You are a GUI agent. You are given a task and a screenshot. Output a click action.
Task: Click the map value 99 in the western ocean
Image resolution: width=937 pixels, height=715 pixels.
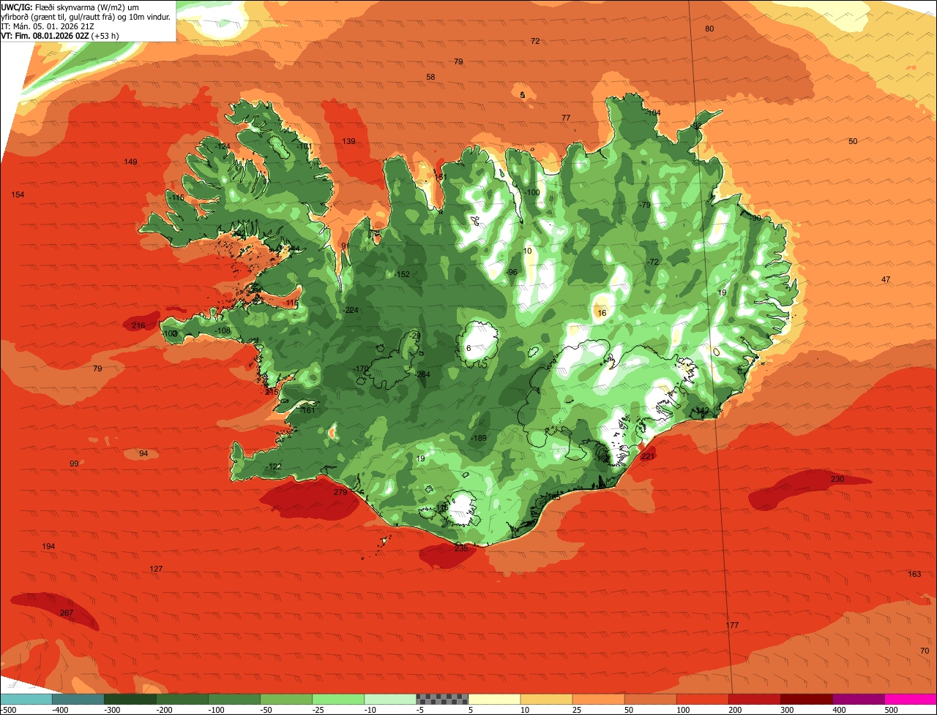click(74, 464)
